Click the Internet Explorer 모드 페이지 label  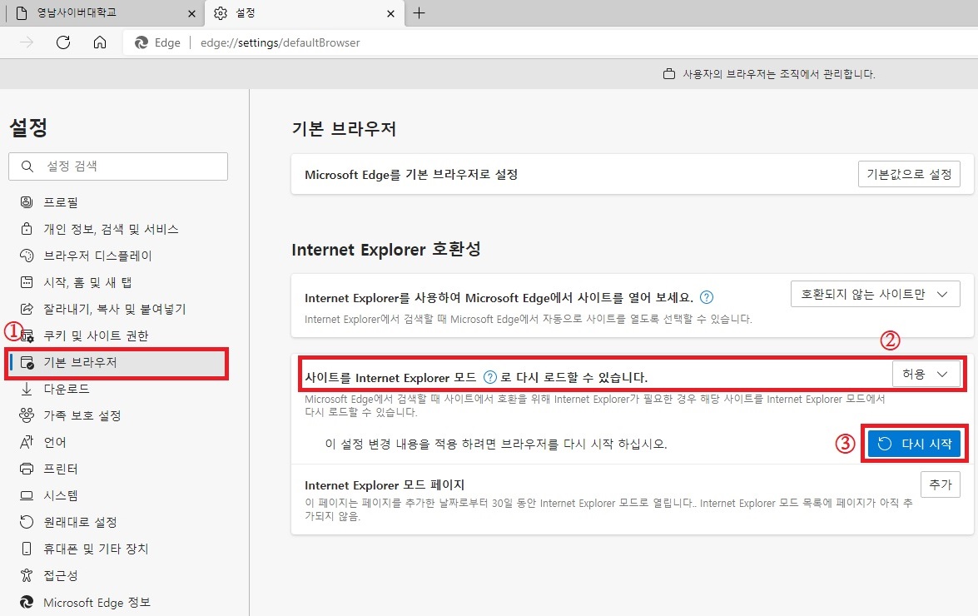pyautogui.click(x=385, y=485)
